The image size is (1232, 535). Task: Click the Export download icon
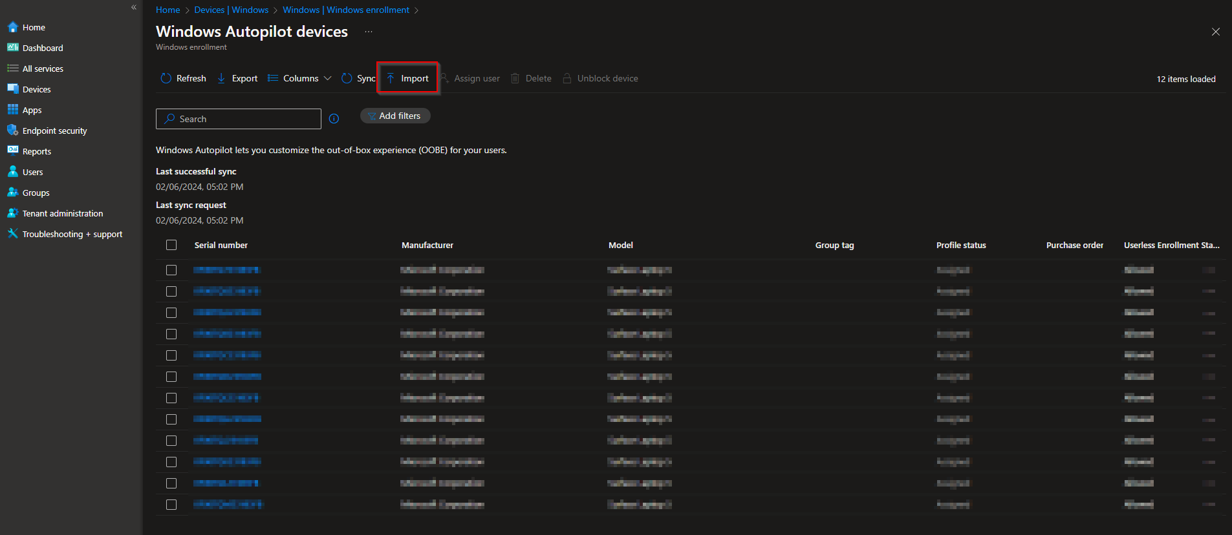pos(221,78)
